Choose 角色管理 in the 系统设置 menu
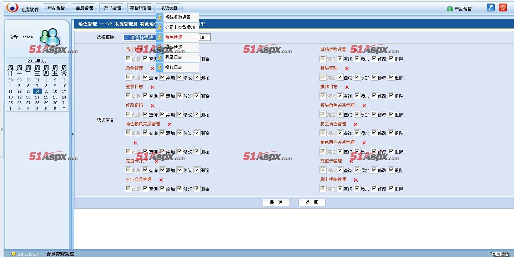The width and height of the screenshot is (514, 257). 177,37
